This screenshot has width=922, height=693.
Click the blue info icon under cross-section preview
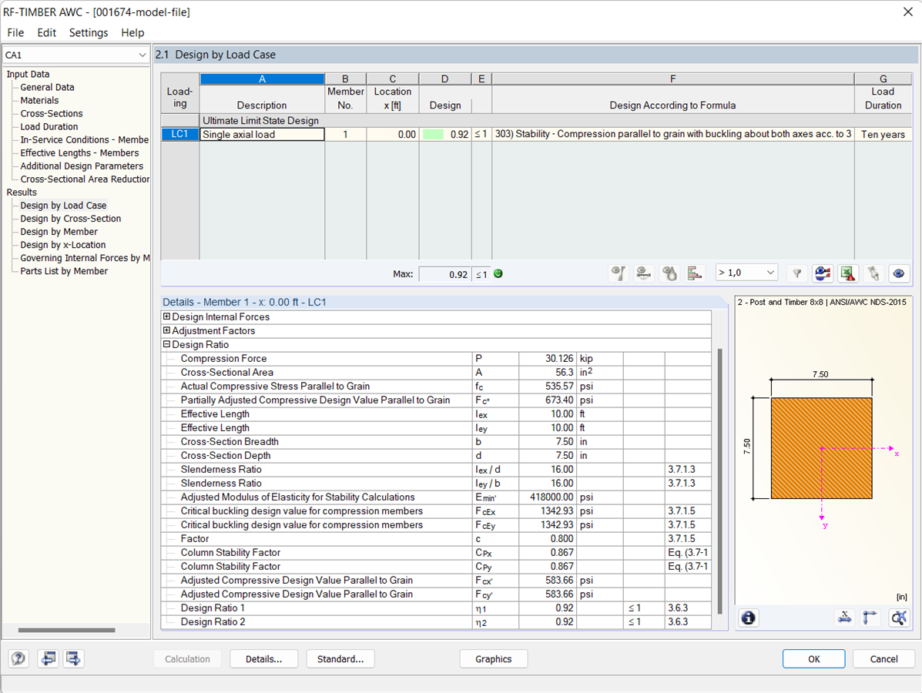tap(748, 618)
